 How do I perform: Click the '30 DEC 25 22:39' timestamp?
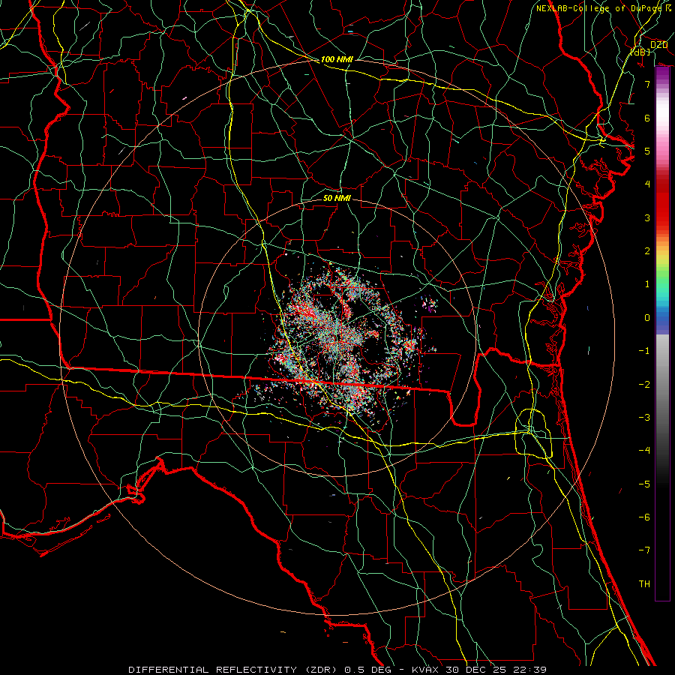[x=495, y=670]
